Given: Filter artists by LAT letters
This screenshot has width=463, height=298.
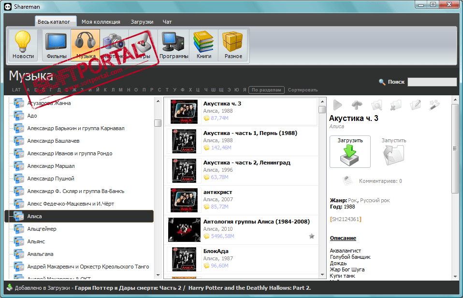Looking at the screenshot, I should pyautogui.click(x=16, y=90).
